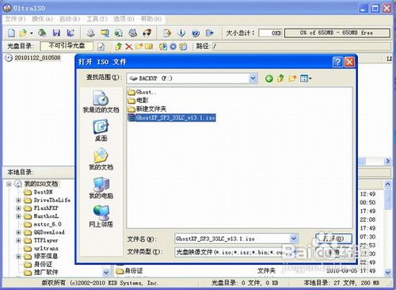
Task: Click the Open button in dialog
Action: click(333, 238)
